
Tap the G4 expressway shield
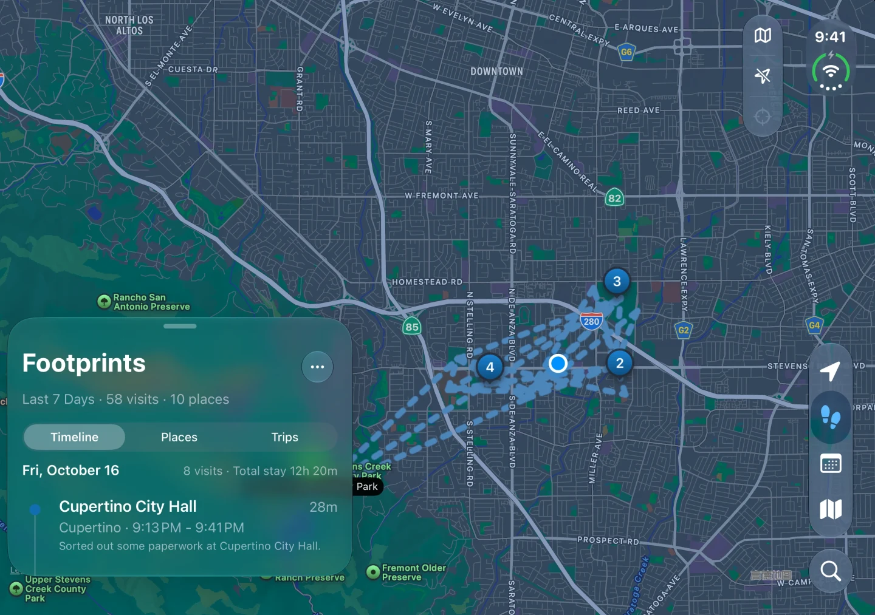[814, 325]
